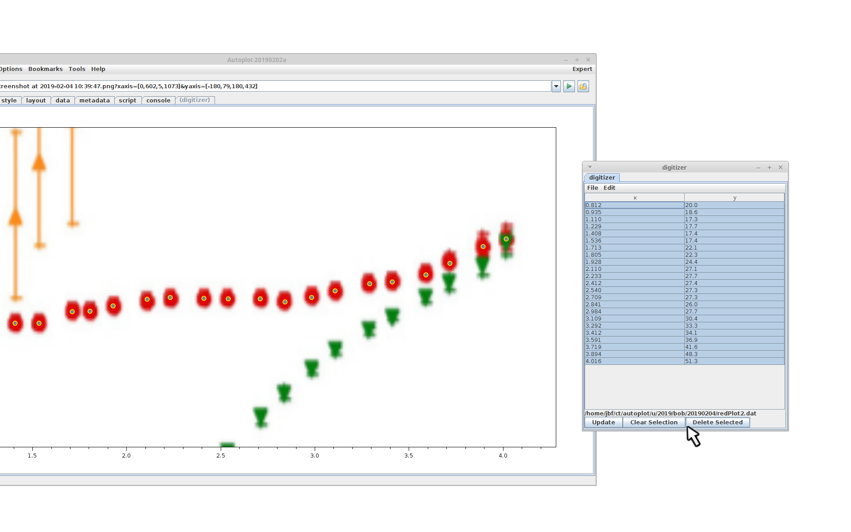Select the table cell 3.719
This screenshot has width=851, height=532.
pyautogui.click(x=635, y=347)
